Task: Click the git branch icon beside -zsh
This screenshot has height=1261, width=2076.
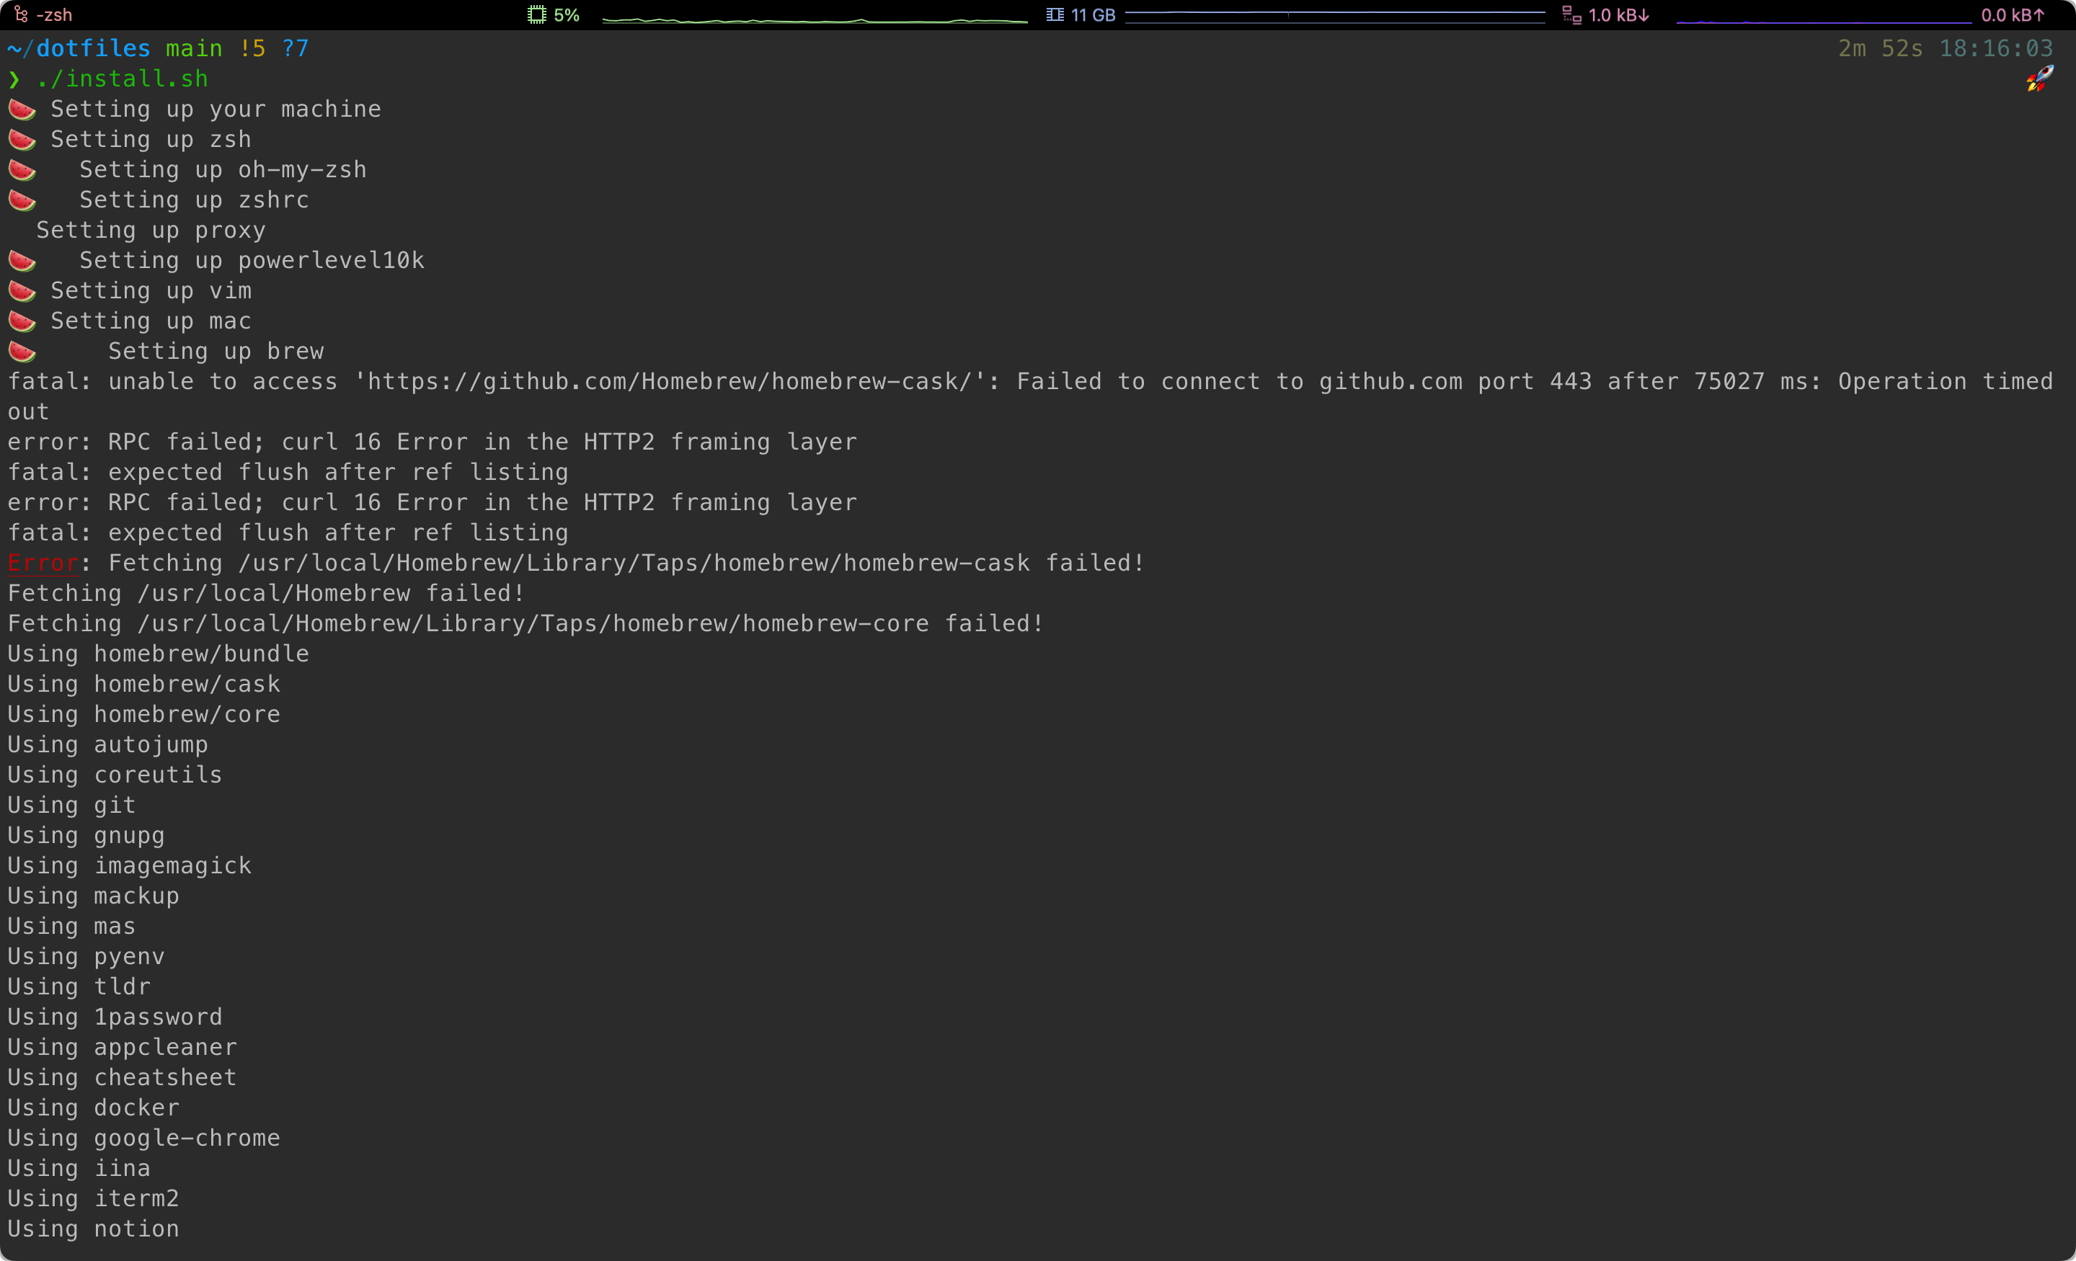Action: [x=20, y=14]
